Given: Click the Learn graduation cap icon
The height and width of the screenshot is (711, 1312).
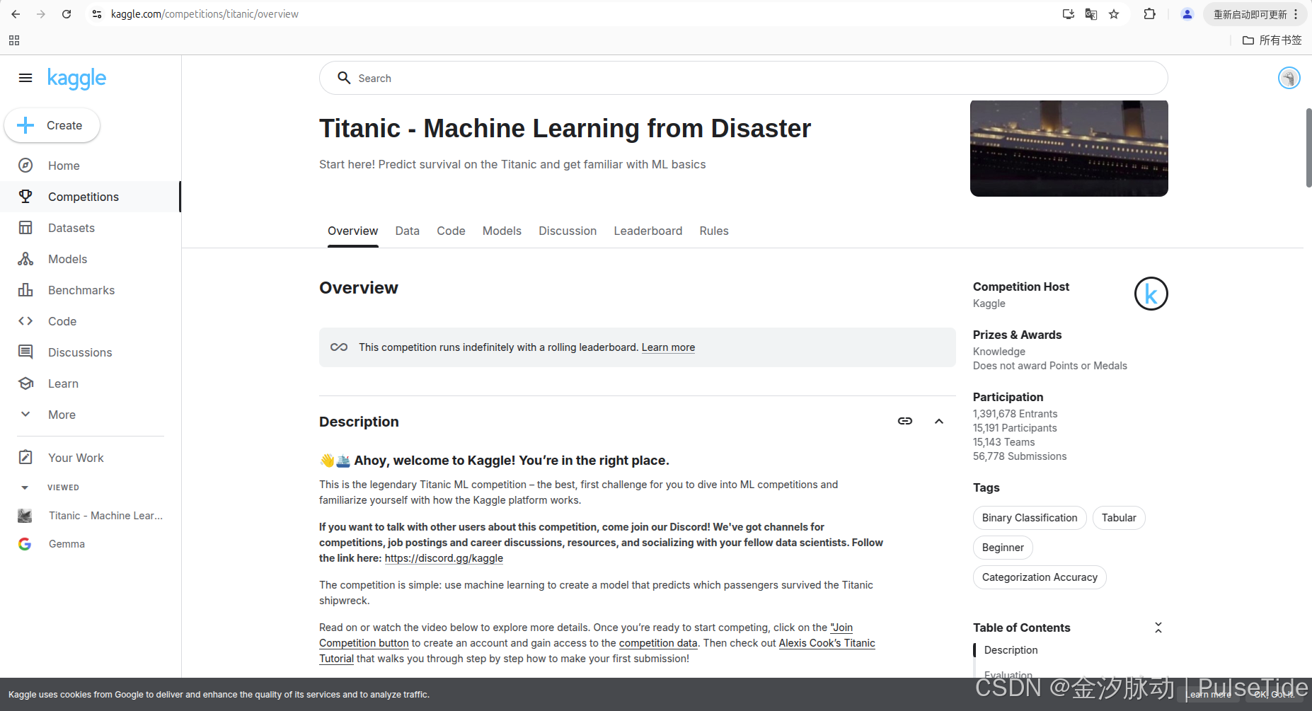Looking at the screenshot, I should pyautogui.click(x=25, y=383).
